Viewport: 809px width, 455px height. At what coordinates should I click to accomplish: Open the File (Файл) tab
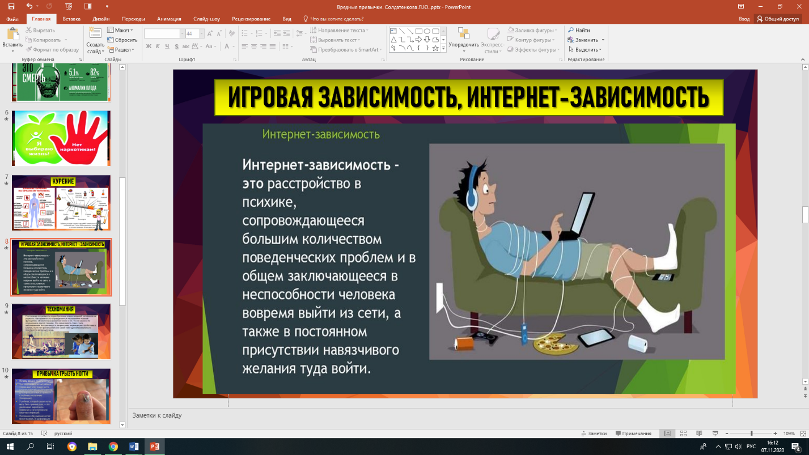pyautogui.click(x=12, y=19)
